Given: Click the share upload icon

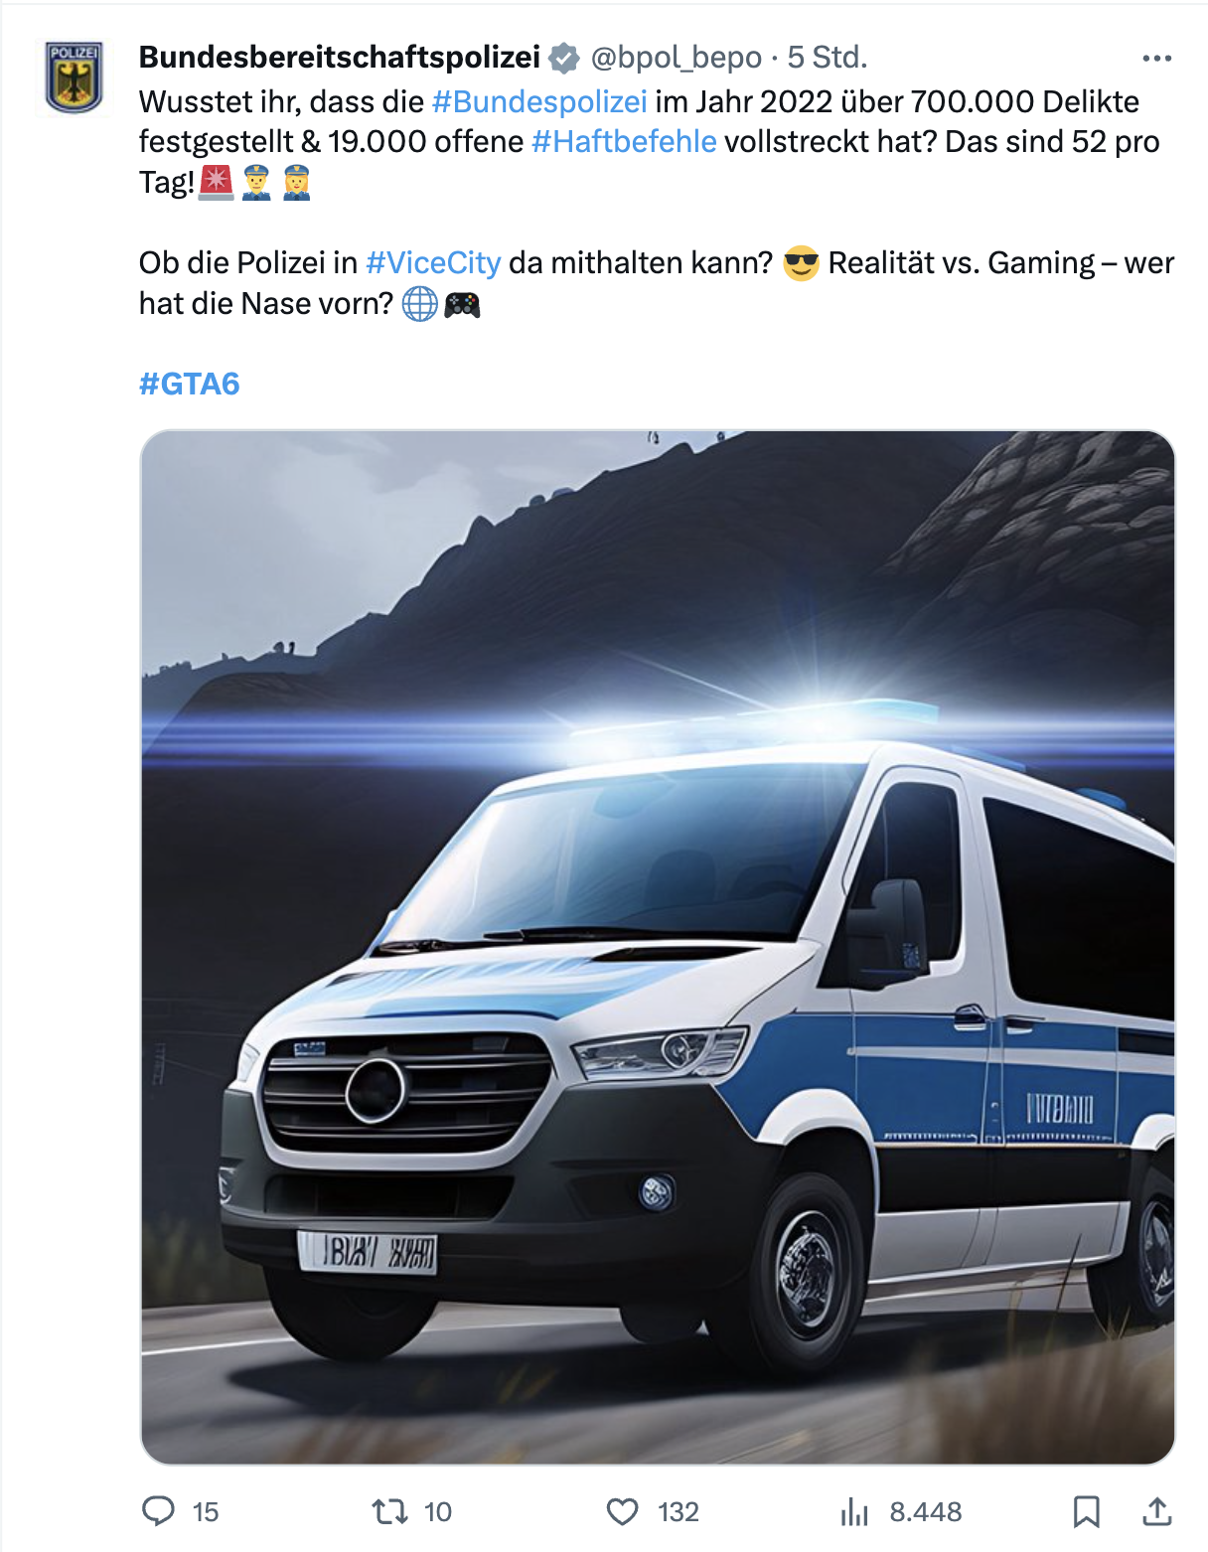Looking at the screenshot, I should (1156, 1511).
